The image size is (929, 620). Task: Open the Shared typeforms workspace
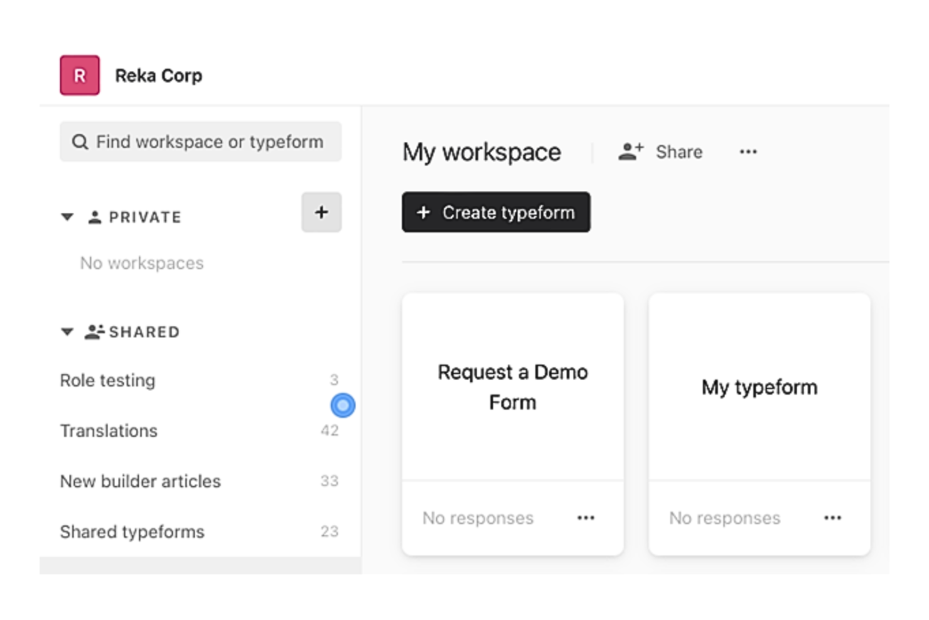(x=131, y=531)
